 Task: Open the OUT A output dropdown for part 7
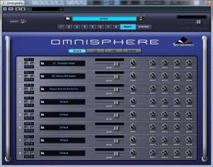tap(29, 144)
